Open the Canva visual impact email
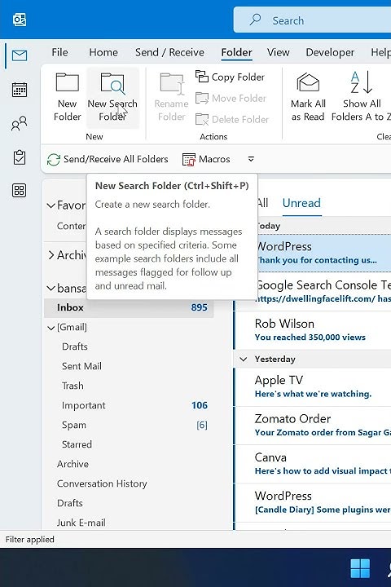 tap(313, 464)
